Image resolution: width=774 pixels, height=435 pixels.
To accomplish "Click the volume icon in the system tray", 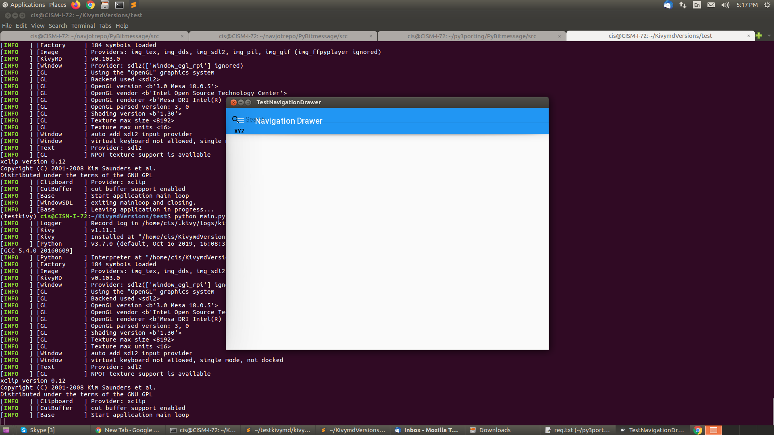I will (x=725, y=5).
